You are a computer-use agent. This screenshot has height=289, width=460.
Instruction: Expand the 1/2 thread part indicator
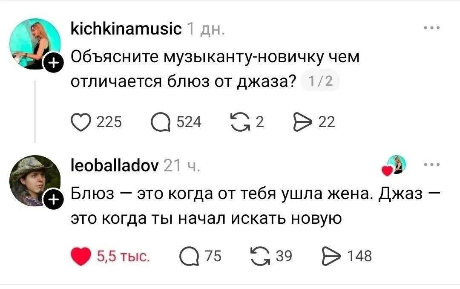(x=321, y=81)
